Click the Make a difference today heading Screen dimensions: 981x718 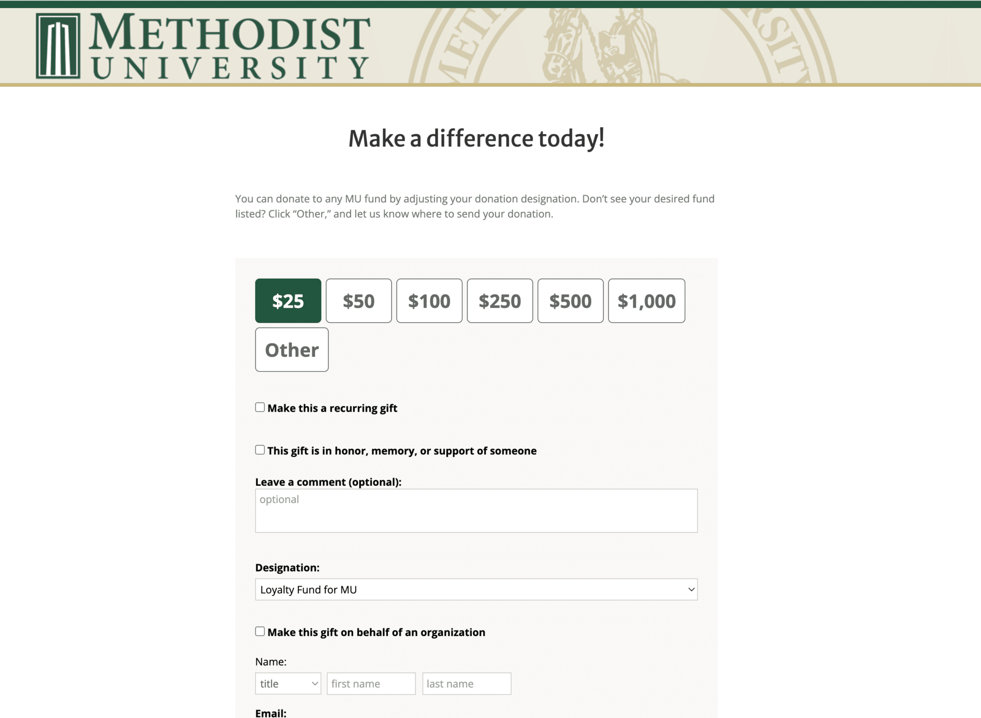pos(476,138)
